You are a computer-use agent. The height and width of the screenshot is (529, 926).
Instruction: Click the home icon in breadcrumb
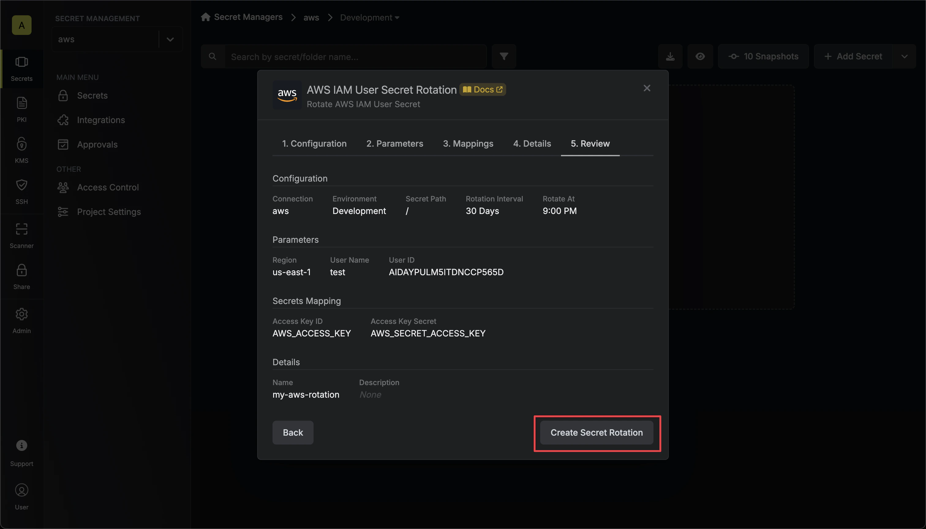point(205,17)
